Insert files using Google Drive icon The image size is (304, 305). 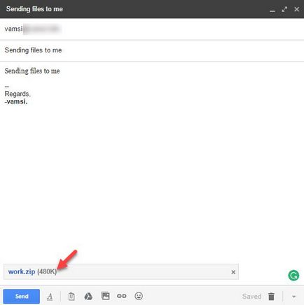point(88,297)
